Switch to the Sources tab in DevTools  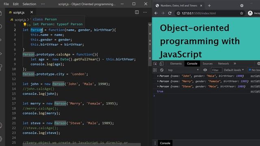pos(208,64)
